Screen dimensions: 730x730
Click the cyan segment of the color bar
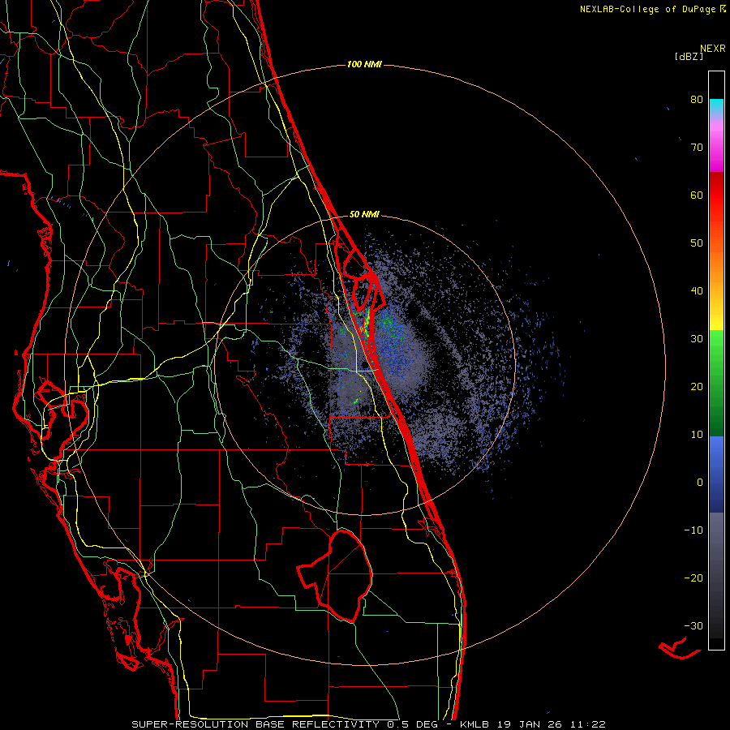716,106
